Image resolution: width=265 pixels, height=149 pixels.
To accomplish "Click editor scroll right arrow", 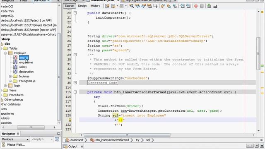I will click(254, 135).
